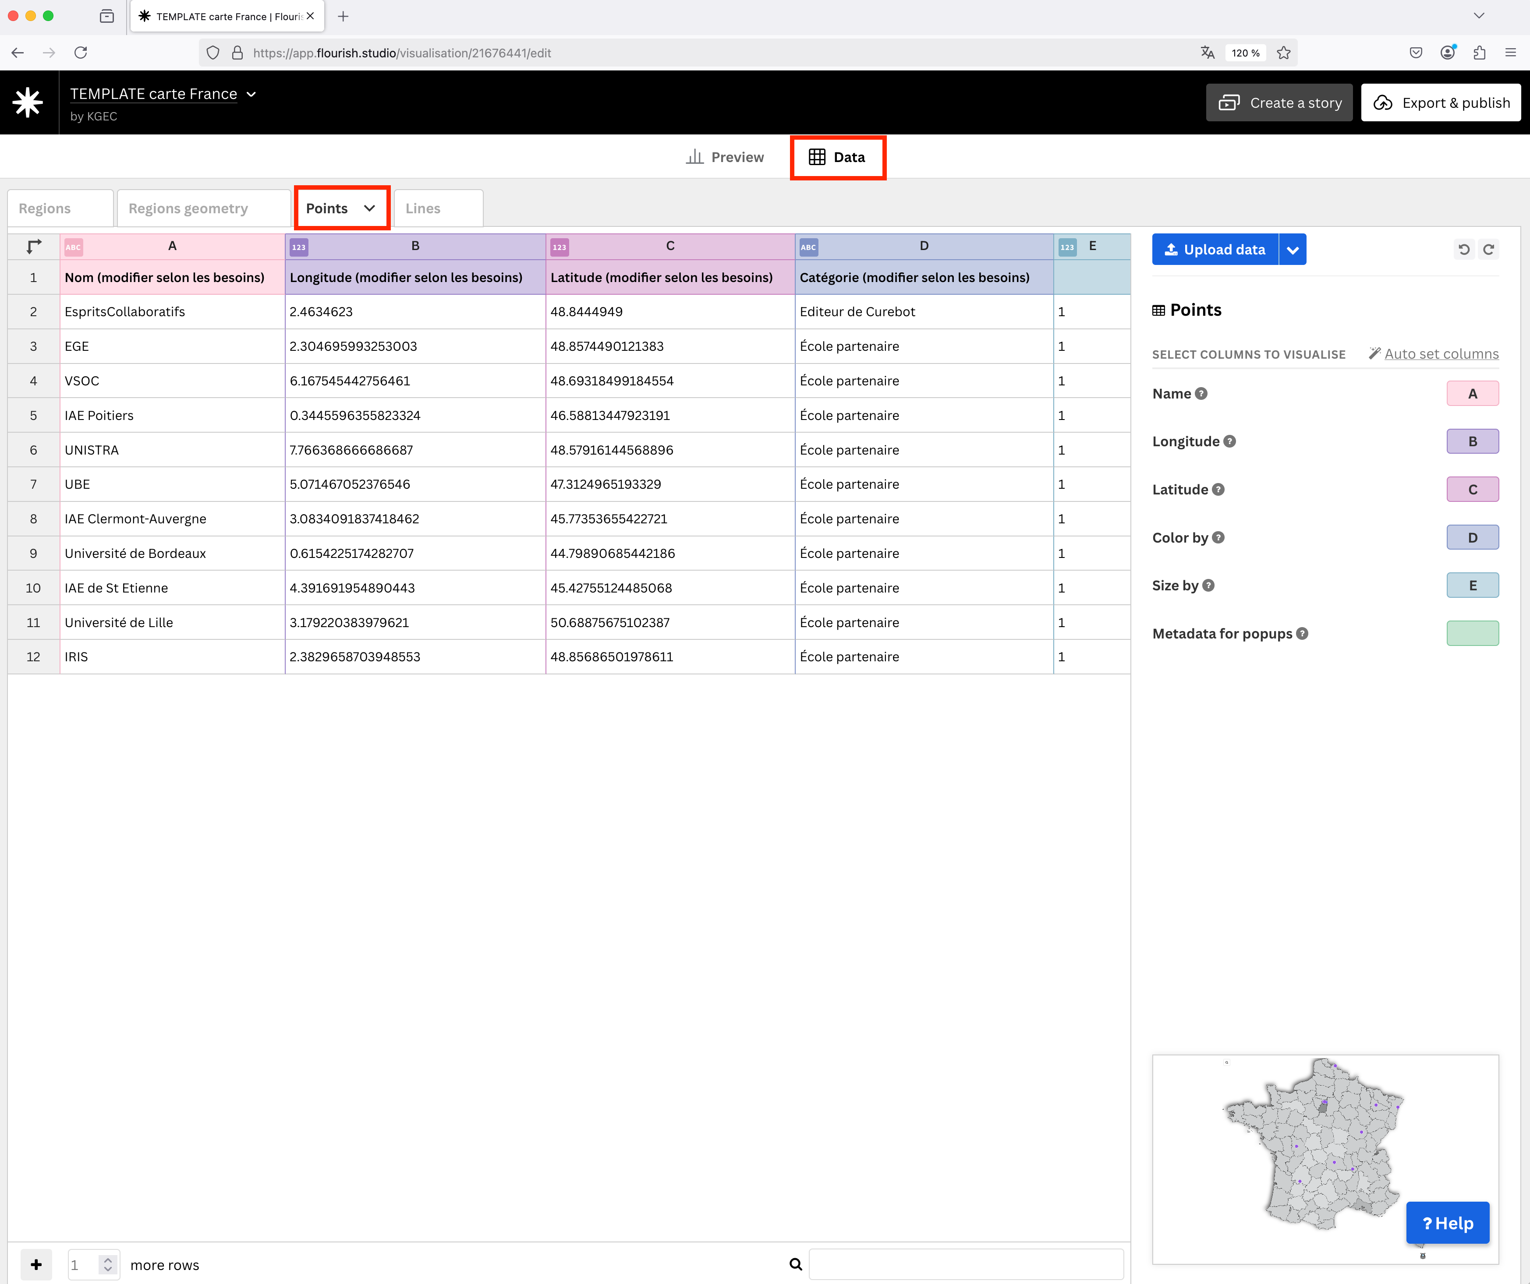Click the browser account profile icon
Screen dimensions: 1530x1284
(1448, 53)
